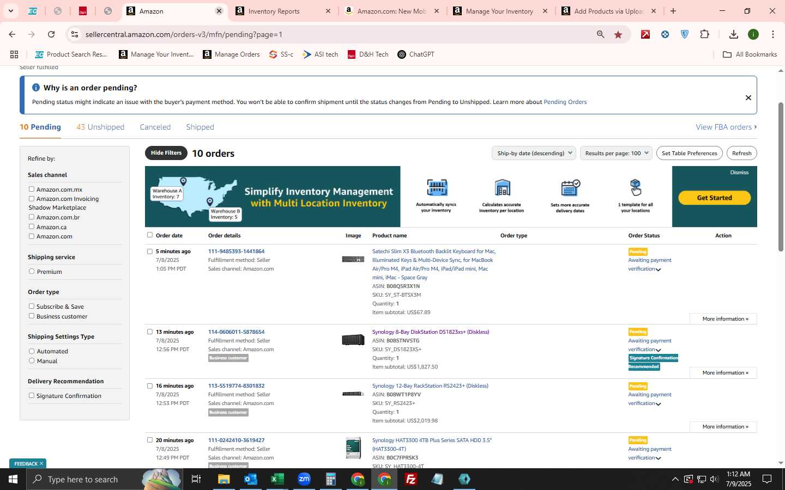Open the Extensions puzzle icon
The width and height of the screenshot is (785, 490).
coord(704,34)
